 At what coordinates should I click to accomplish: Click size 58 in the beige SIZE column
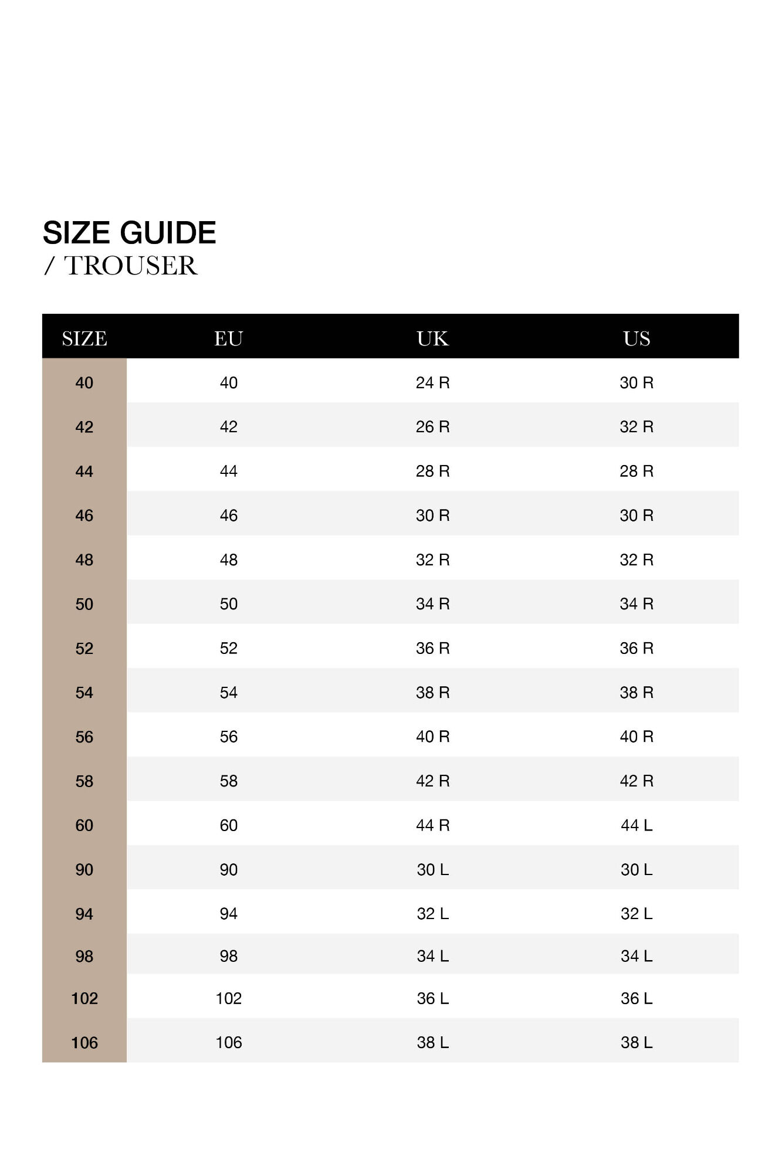tap(84, 781)
